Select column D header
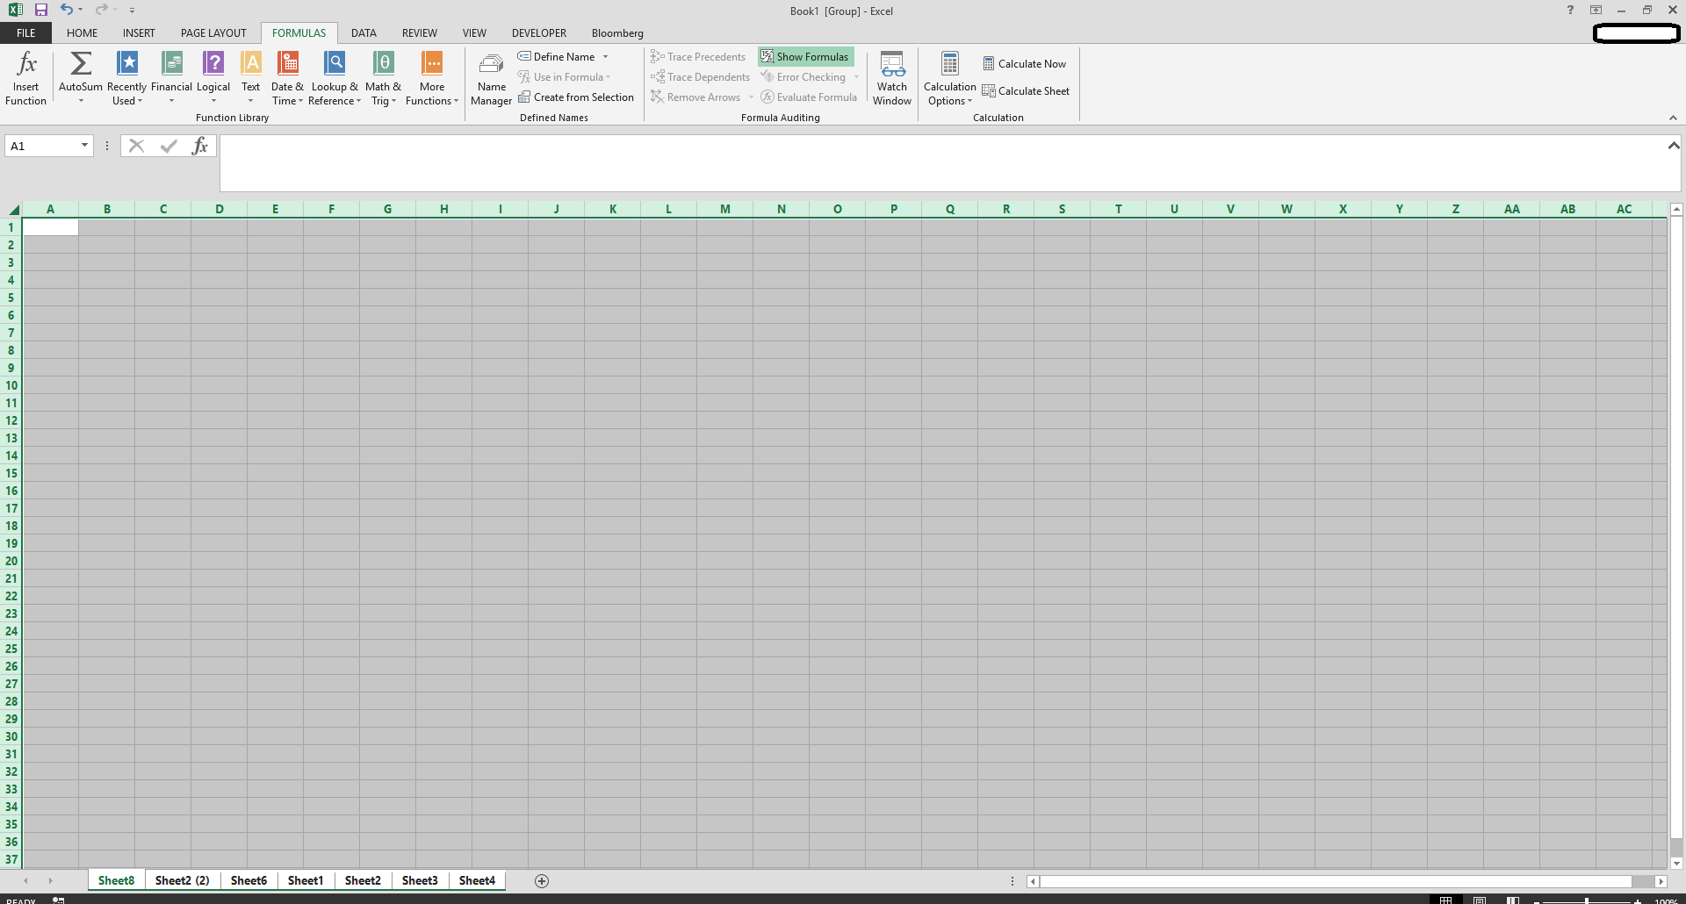 (x=220, y=209)
